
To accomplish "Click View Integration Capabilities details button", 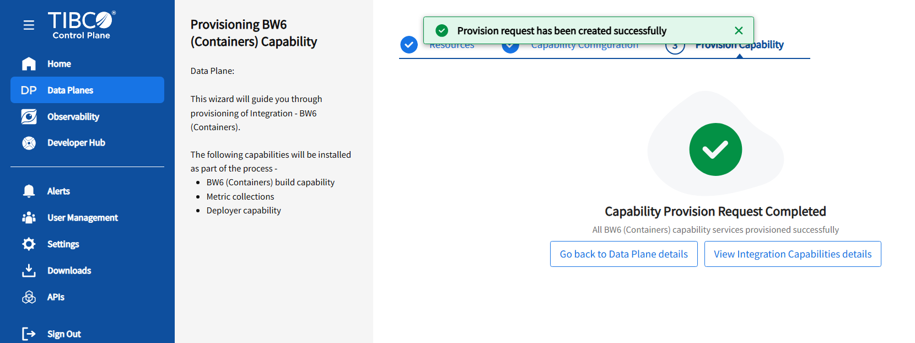I will pos(792,254).
